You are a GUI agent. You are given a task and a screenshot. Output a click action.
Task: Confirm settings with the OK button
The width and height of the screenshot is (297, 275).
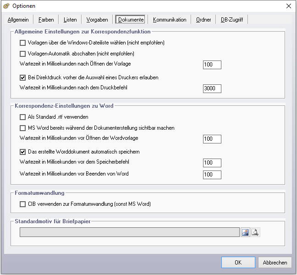[238, 263]
